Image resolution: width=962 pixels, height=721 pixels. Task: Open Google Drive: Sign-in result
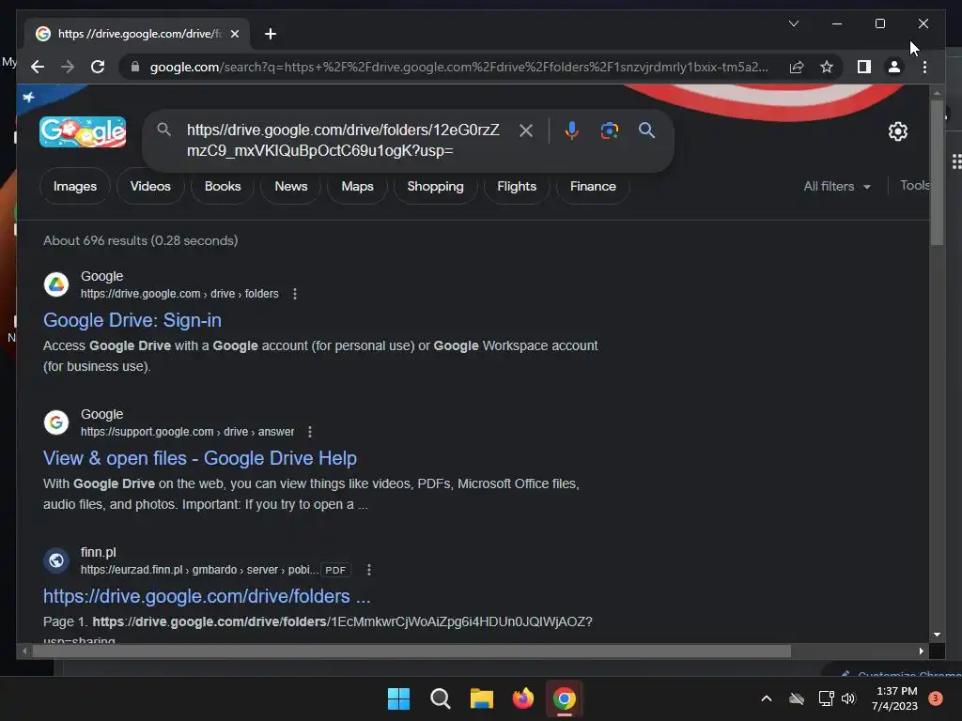click(132, 320)
